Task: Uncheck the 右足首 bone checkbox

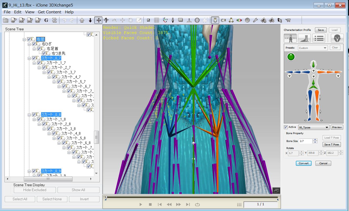Action: [39, 49]
